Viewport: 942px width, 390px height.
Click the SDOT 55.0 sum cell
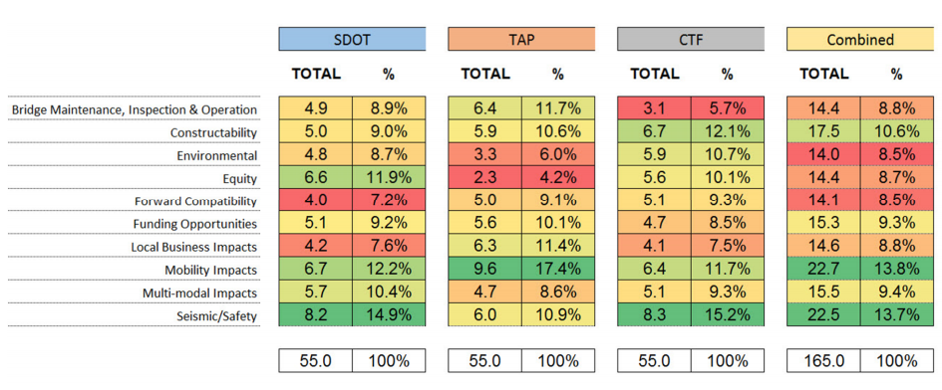315,360
